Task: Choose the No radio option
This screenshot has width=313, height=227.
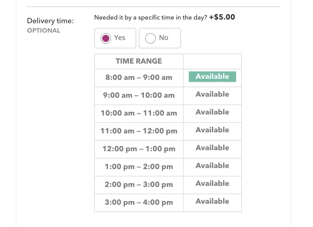Action: tap(151, 38)
